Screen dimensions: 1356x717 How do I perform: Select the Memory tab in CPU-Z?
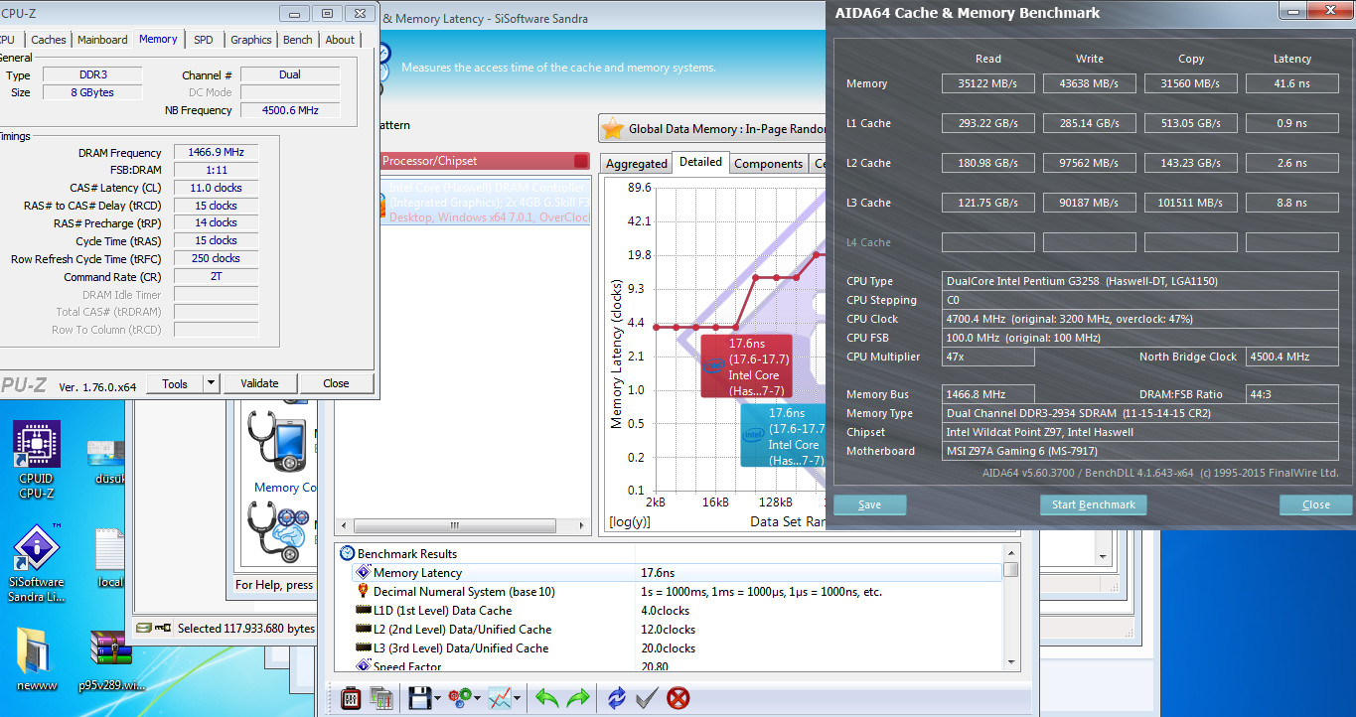[158, 39]
